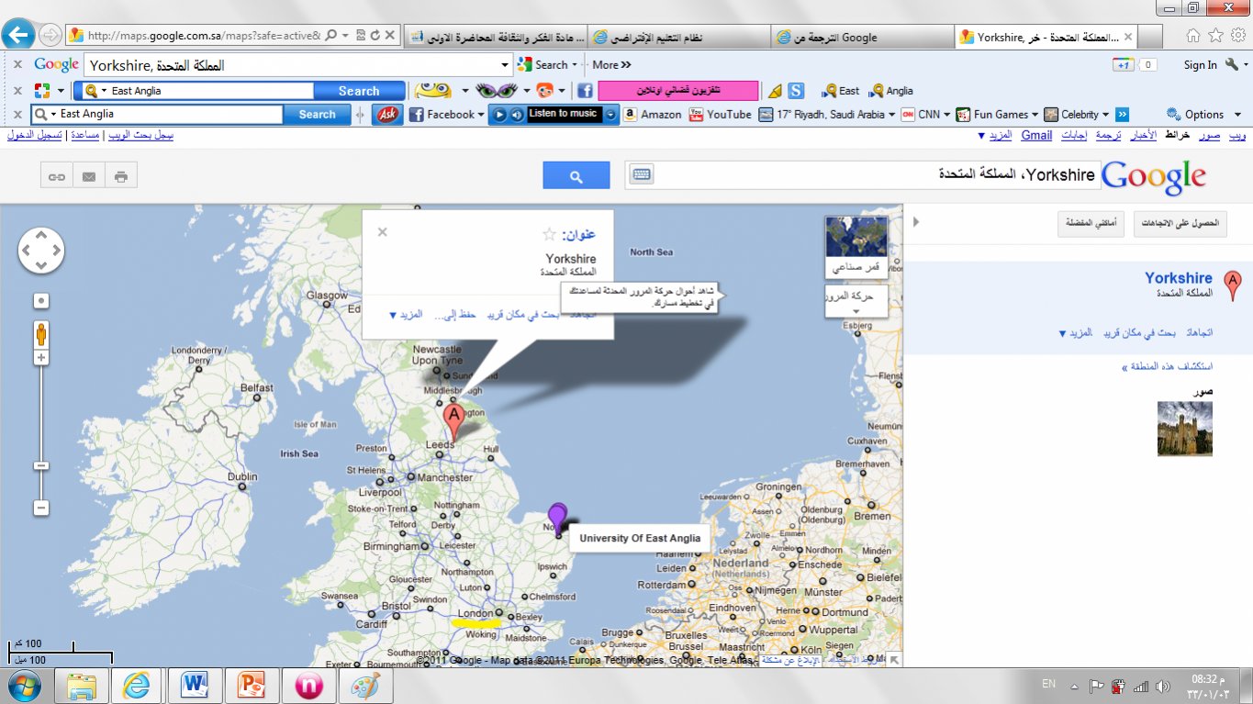Switch to the virtual learning system tab
This screenshot has width=1253, height=704.
tap(679, 37)
